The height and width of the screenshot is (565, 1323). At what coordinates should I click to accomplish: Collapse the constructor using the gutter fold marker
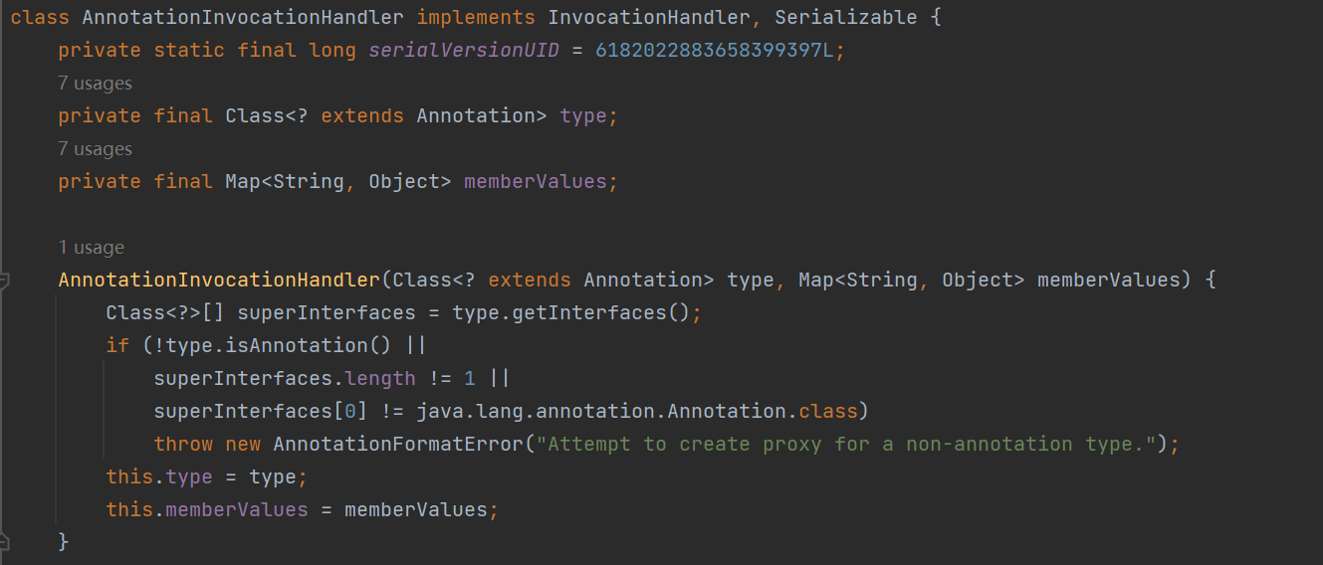(x=4, y=281)
